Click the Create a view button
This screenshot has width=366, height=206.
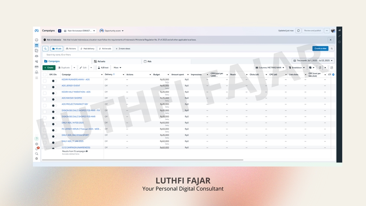pyautogui.click(x=320, y=48)
